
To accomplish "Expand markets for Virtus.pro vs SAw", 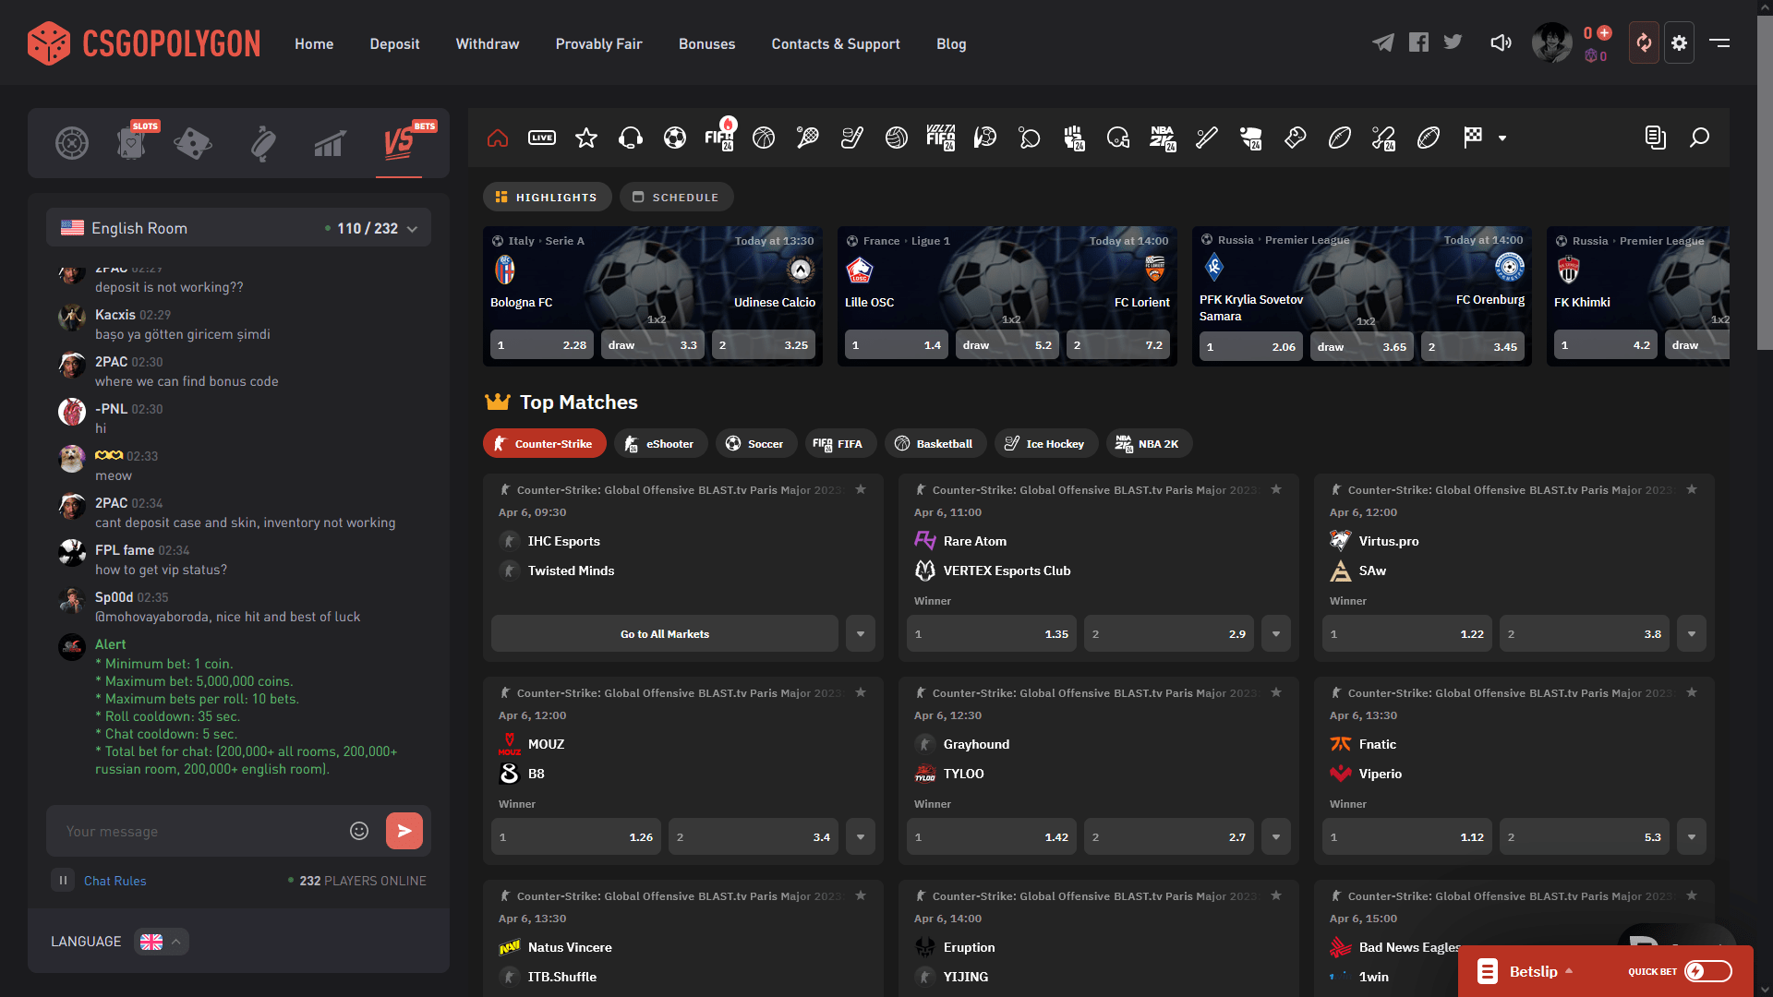I will pyautogui.click(x=1692, y=634).
